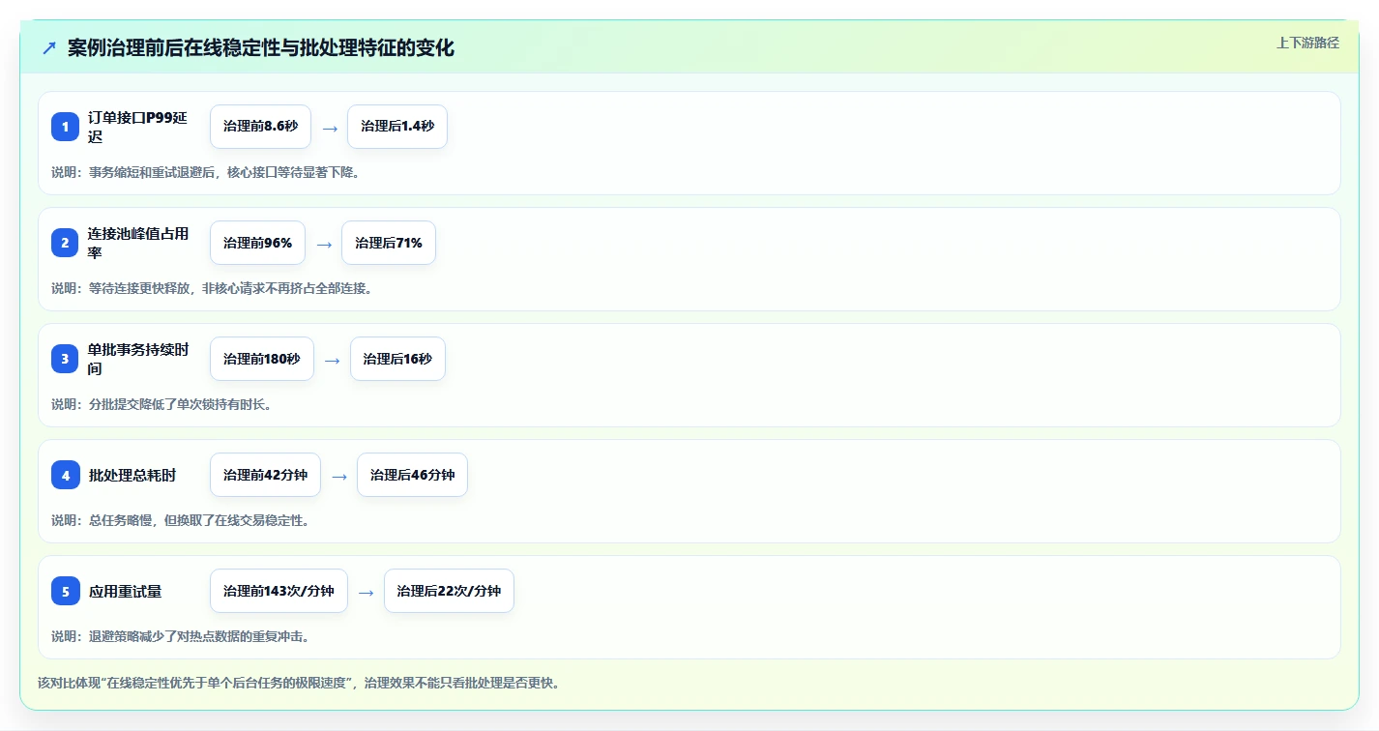Click the 上下游路径 label
This screenshot has height=731, width=1379.
click(1307, 43)
